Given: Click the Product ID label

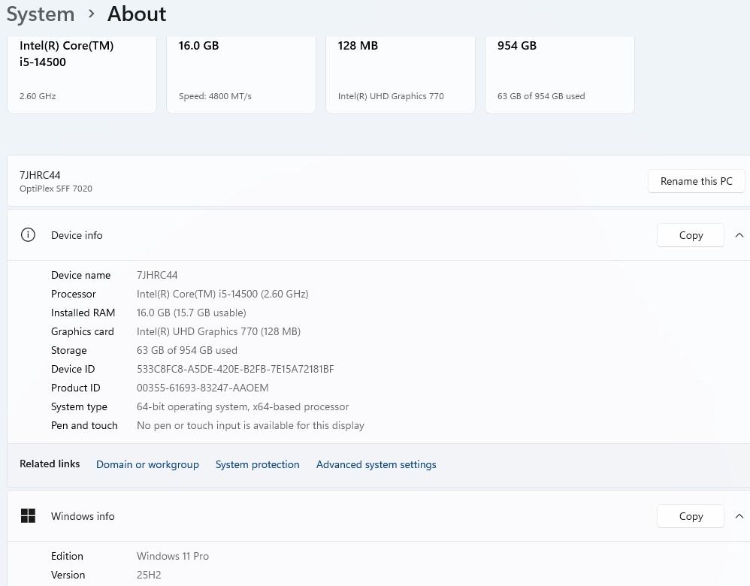Looking at the screenshot, I should point(76,388).
